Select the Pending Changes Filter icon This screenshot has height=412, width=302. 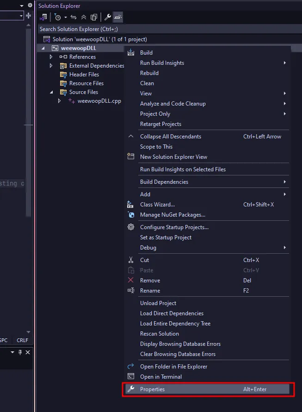(58, 17)
